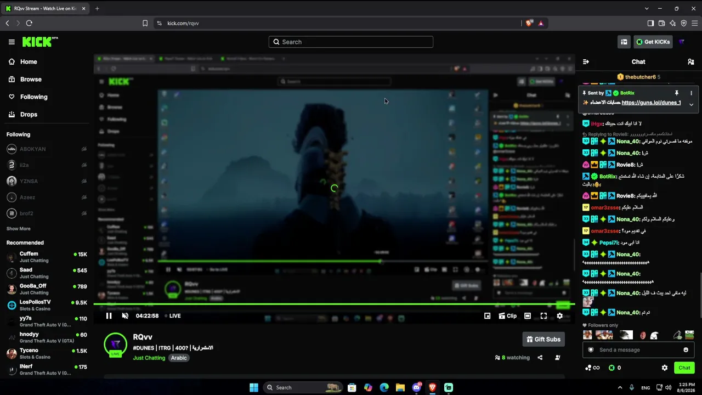This screenshot has height=395, width=702.
Task: Click the Arabic language tag
Action: tap(179, 358)
